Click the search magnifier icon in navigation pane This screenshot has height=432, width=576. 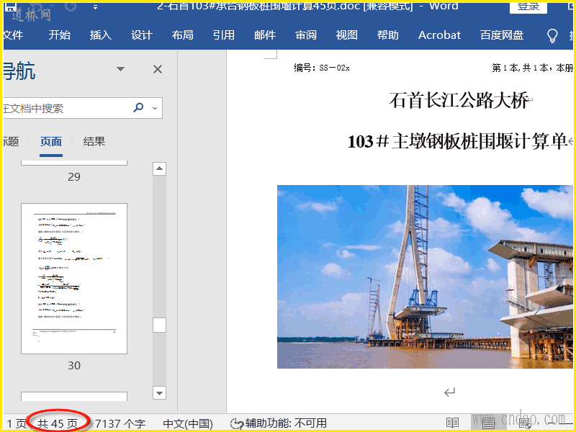[138, 108]
